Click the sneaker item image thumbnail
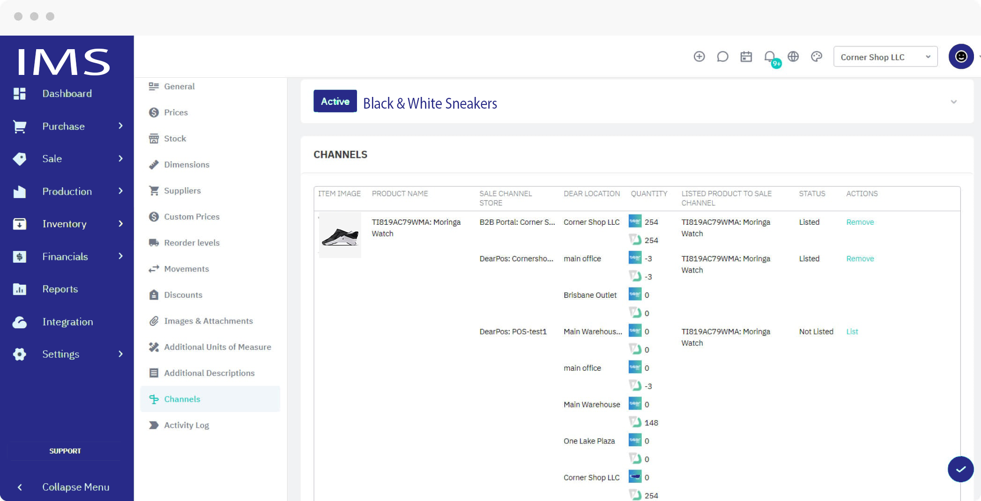981x501 pixels. 340,236
